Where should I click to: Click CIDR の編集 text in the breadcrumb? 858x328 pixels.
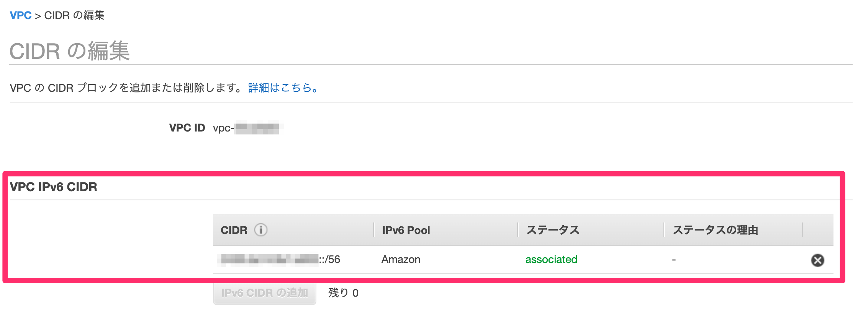[74, 15]
